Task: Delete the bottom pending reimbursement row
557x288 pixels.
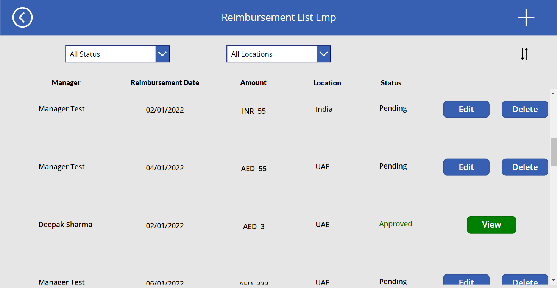Action: coord(525,282)
